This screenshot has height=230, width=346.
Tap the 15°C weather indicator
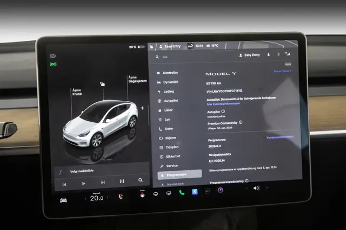pos(212,46)
